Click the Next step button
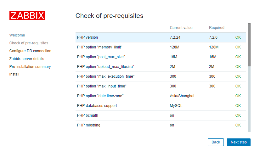 pos(239,142)
